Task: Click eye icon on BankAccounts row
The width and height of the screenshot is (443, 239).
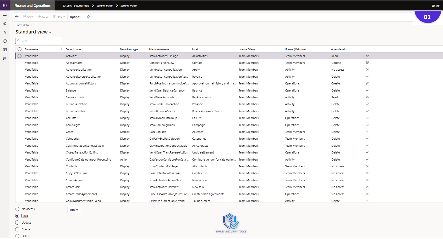Action: click(367, 97)
